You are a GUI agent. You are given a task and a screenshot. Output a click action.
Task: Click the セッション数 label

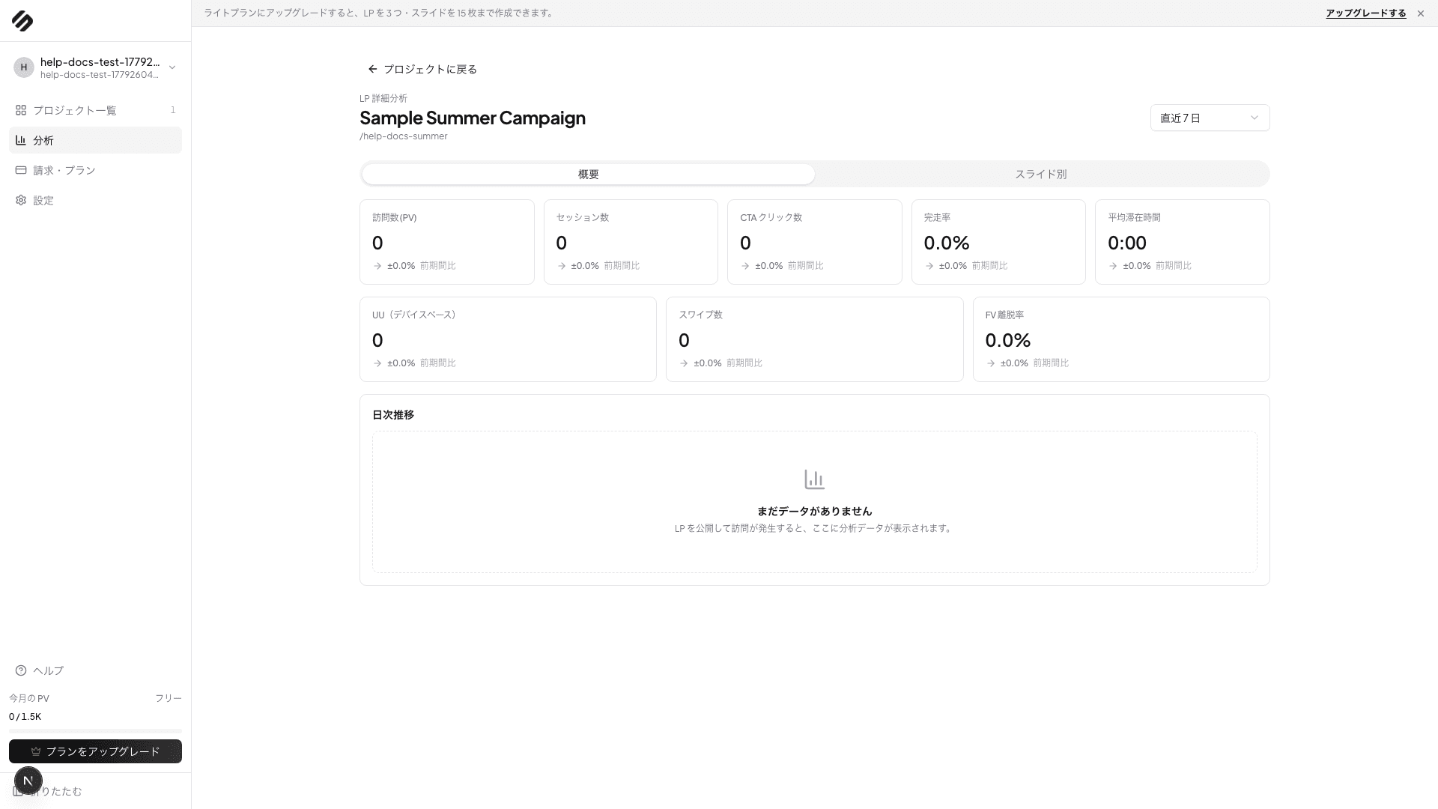point(583,217)
